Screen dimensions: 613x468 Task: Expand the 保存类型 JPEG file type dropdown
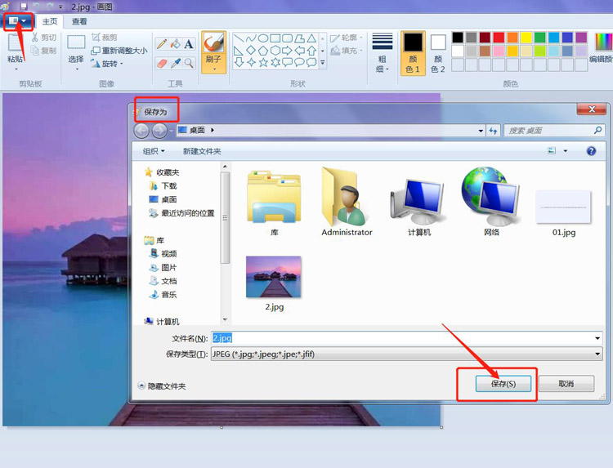(x=598, y=354)
